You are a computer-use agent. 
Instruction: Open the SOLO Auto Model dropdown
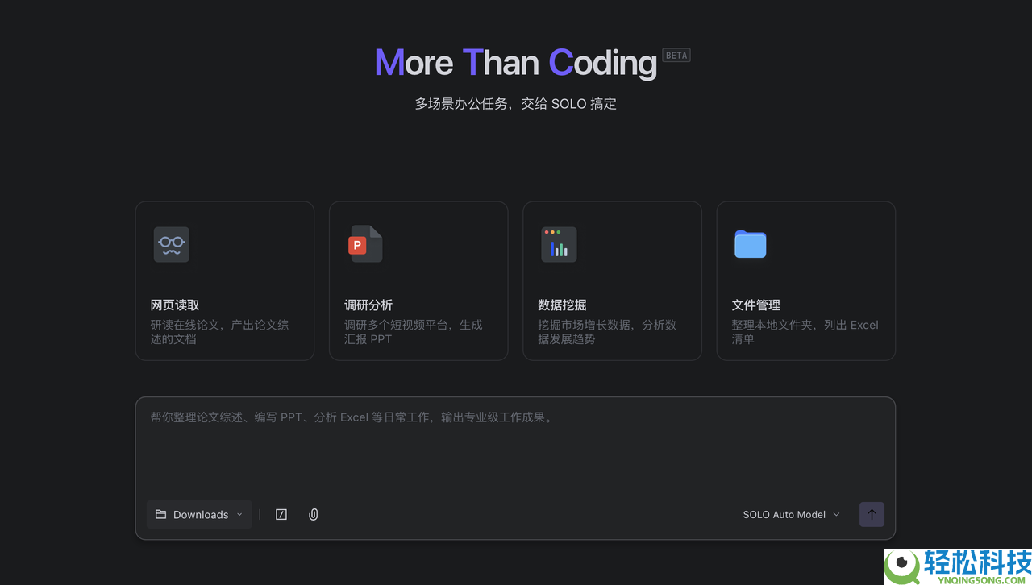[x=790, y=514]
